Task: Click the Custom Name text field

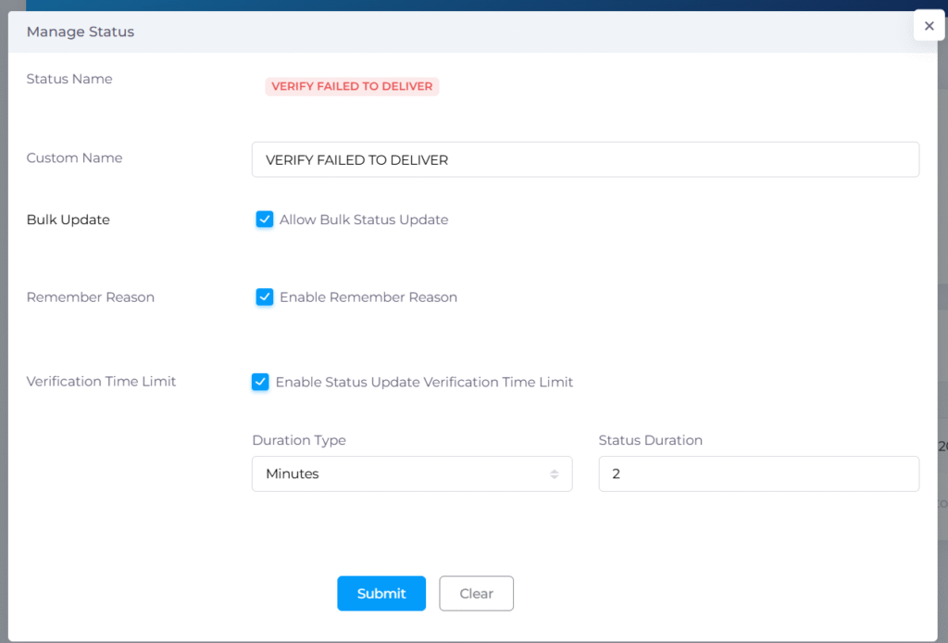Action: tap(585, 159)
